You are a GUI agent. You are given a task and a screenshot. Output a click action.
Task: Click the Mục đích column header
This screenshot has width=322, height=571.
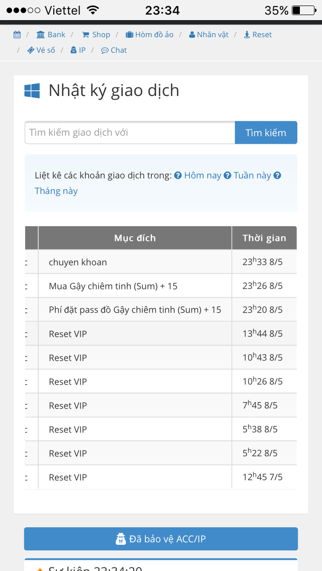pos(135,238)
